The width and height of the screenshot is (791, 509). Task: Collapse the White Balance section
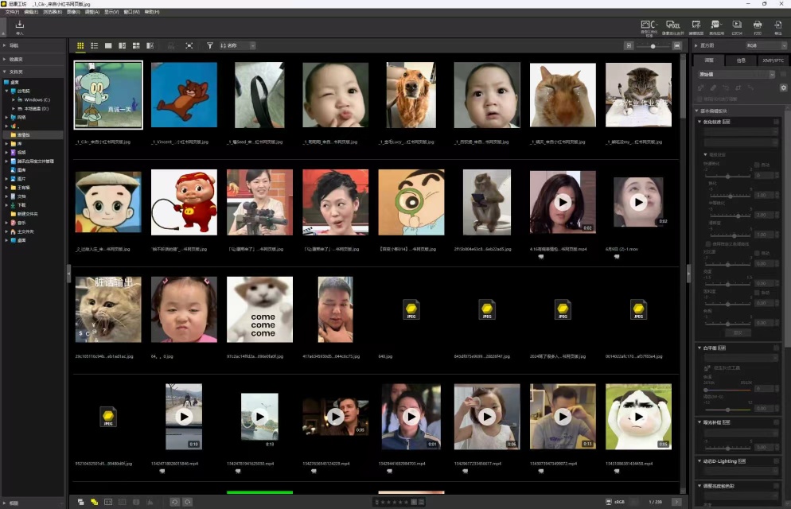pyautogui.click(x=699, y=348)
